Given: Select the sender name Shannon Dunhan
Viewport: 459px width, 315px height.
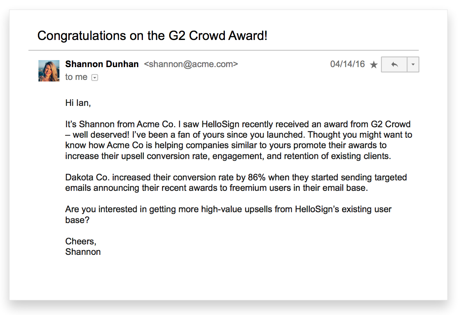Looking at the screenshot, I should click(x=102, y=64).
